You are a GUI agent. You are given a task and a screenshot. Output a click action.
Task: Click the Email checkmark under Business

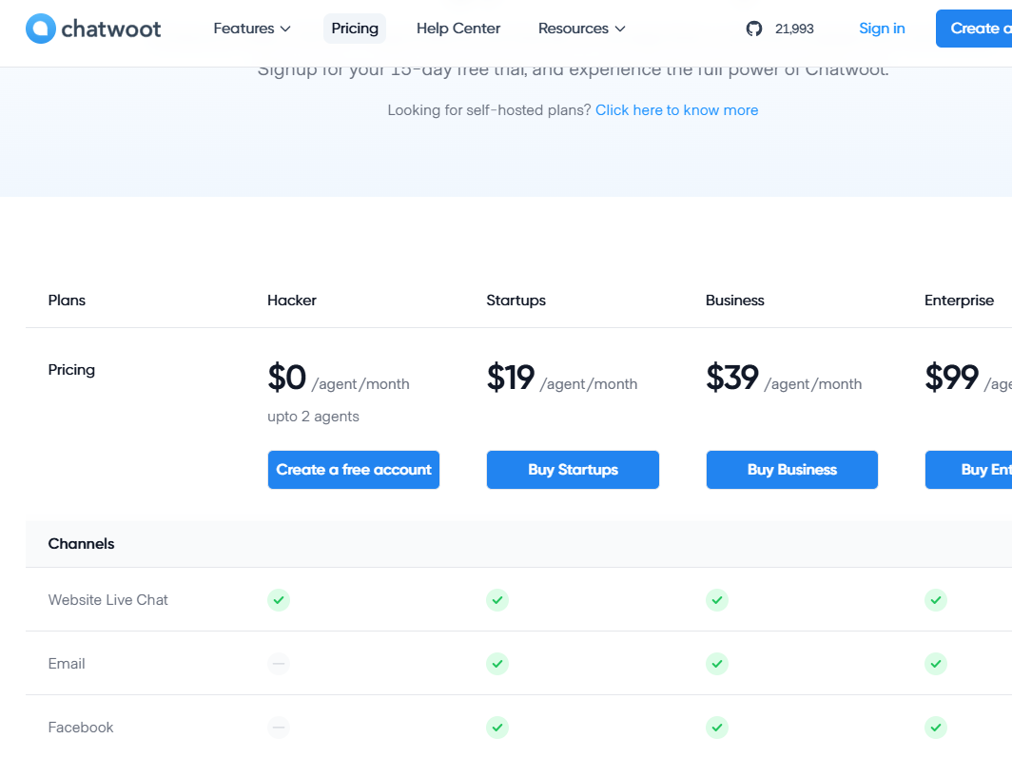716,663
